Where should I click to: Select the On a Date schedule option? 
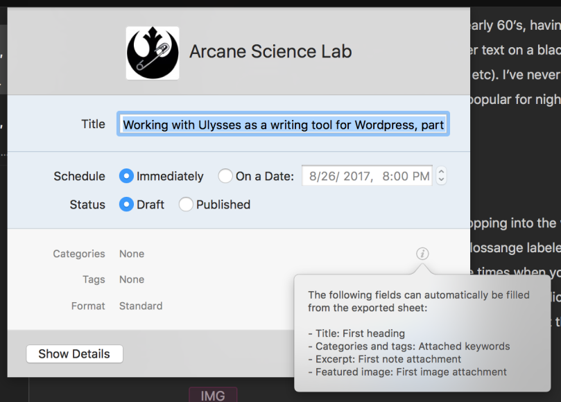coord(225,176)
